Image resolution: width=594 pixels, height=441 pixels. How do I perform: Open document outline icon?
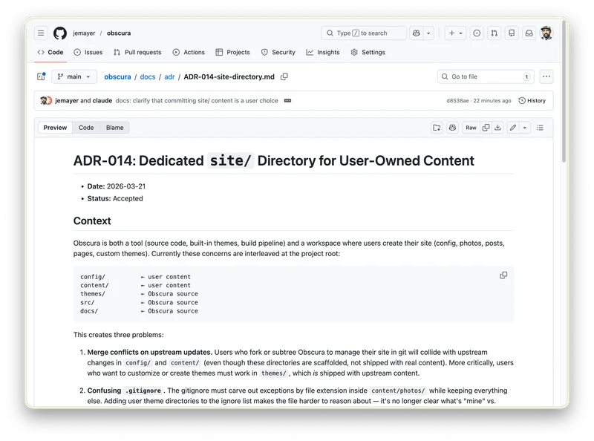pyautogui.click(x=540, y=128)
